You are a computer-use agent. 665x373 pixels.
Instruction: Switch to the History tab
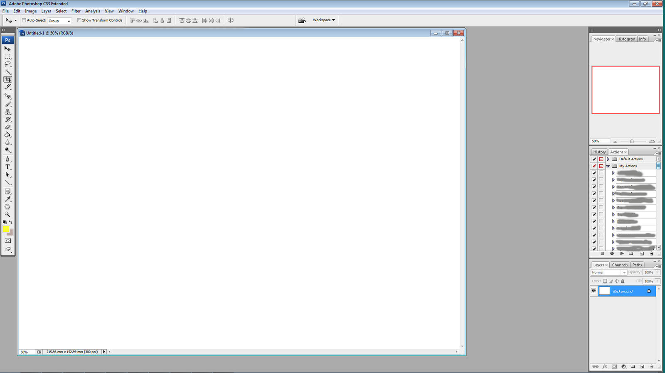[x=599, y=152]
